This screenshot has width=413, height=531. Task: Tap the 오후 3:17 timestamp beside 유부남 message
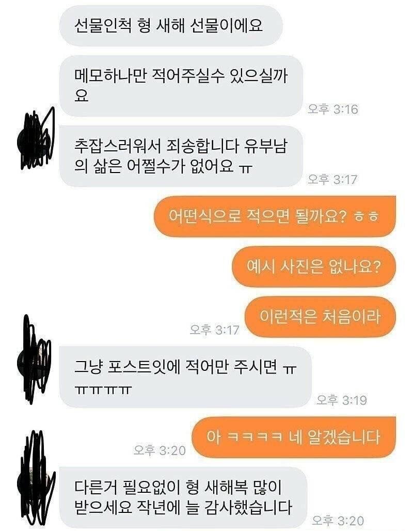coord(333,179)
